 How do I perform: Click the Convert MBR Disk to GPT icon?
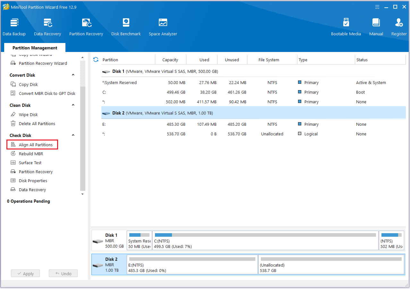pos(13,93)
